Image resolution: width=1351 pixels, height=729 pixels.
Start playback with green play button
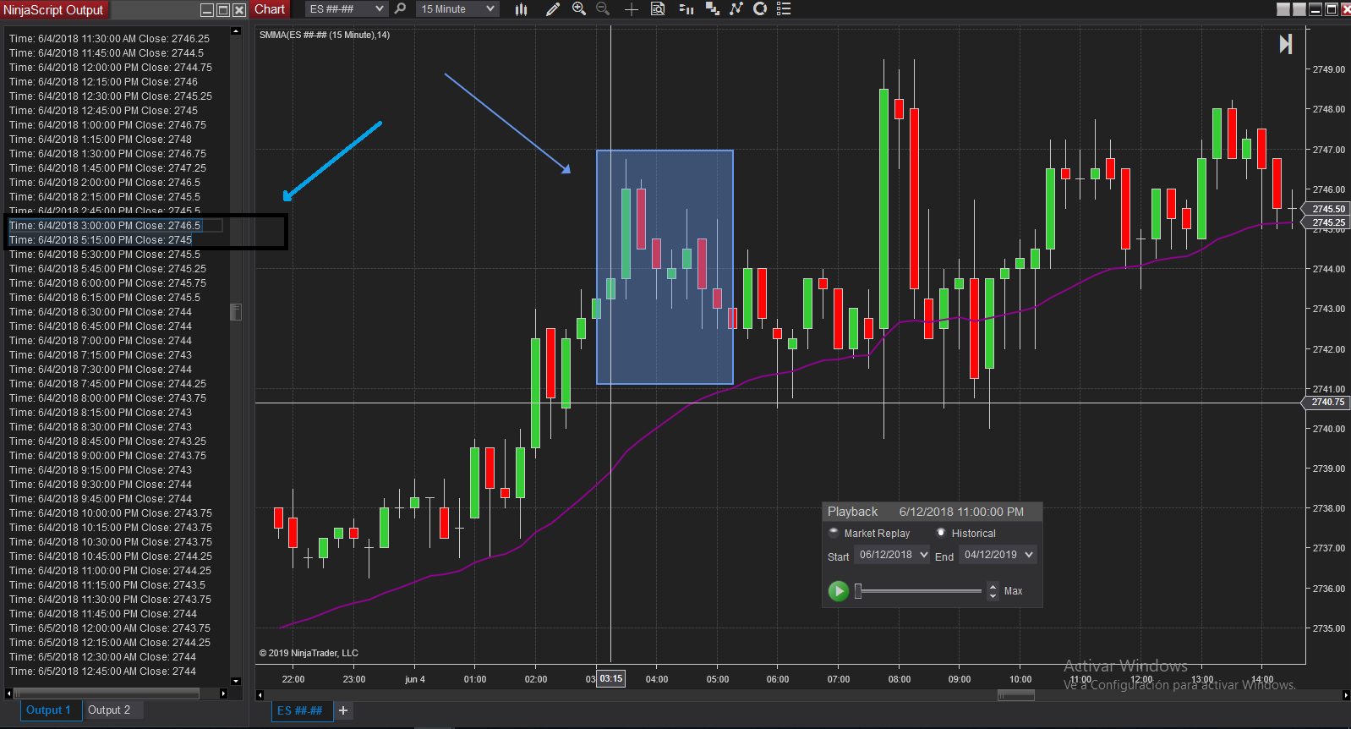click(838, 590)
